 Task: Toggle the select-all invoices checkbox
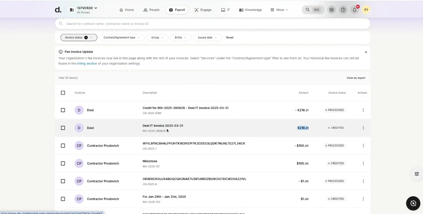63,93
